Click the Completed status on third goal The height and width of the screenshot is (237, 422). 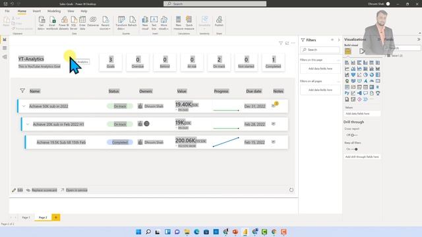pyautogui.click(x=120, y=142)
